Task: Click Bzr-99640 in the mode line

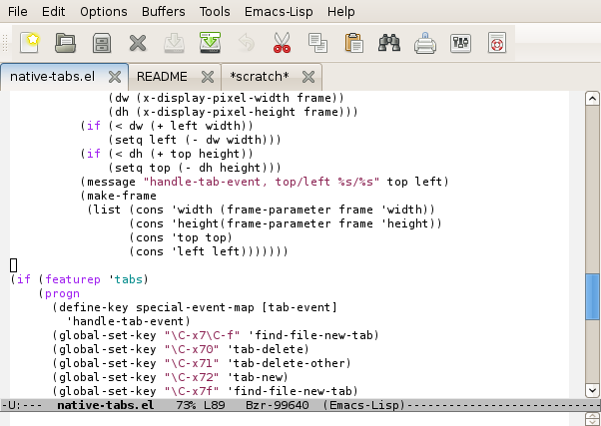Action: click(278, 405)
